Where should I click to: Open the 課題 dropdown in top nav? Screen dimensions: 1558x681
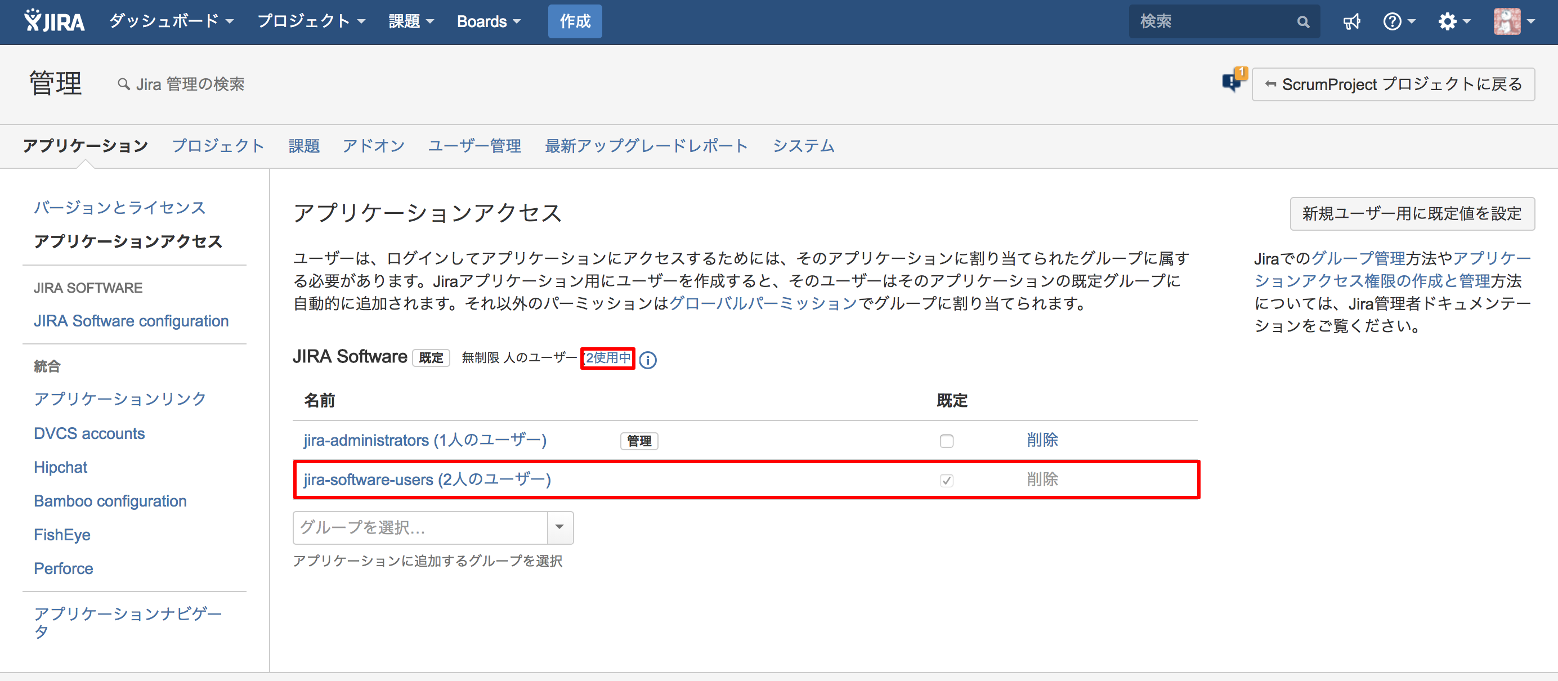[x=411, y=22]
